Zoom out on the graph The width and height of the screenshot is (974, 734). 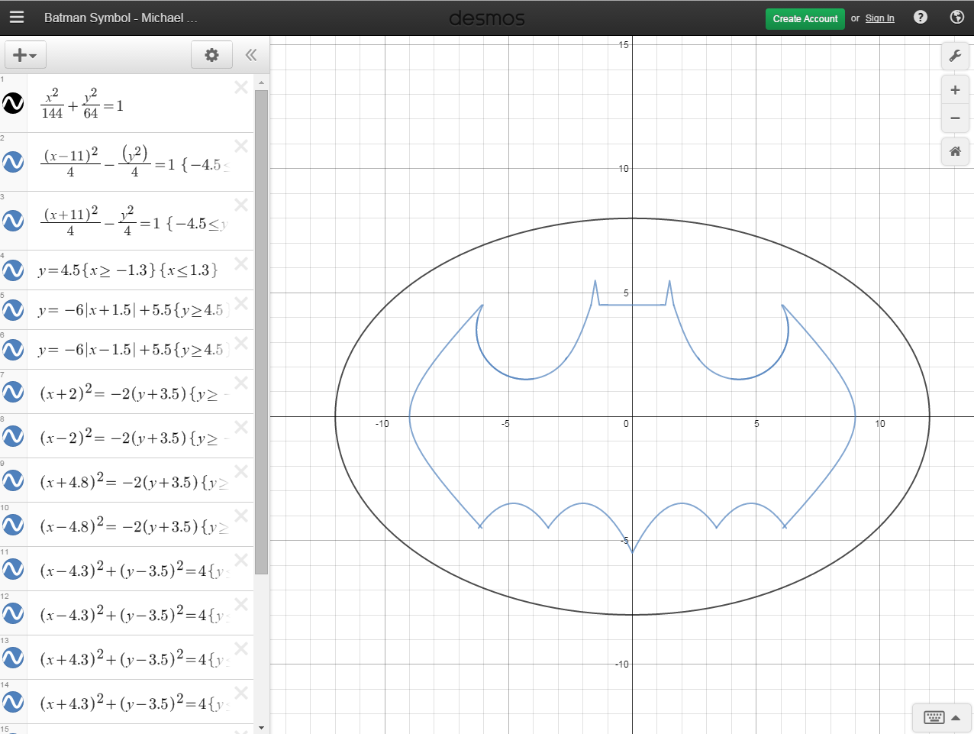(x=955, y=118)
